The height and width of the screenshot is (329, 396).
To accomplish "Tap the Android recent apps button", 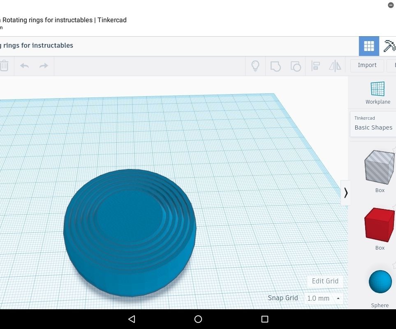I will tap(264, 319).
